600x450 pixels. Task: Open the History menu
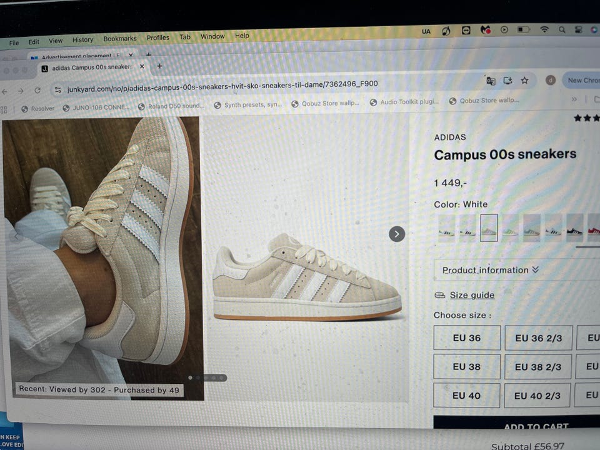82,39
